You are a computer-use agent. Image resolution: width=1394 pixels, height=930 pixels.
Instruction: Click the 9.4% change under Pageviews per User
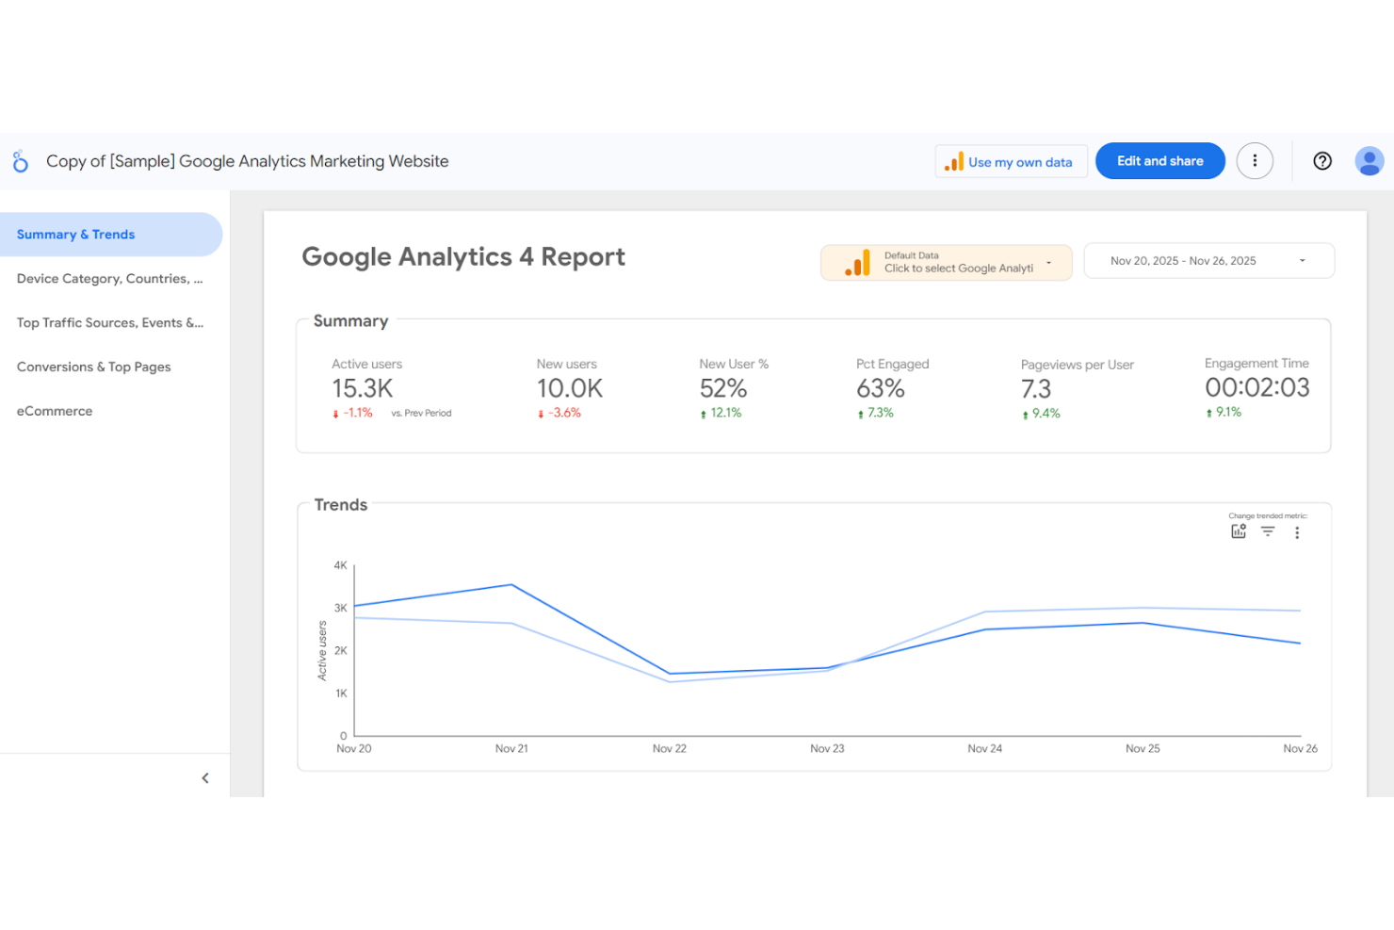click(1041, 414)
